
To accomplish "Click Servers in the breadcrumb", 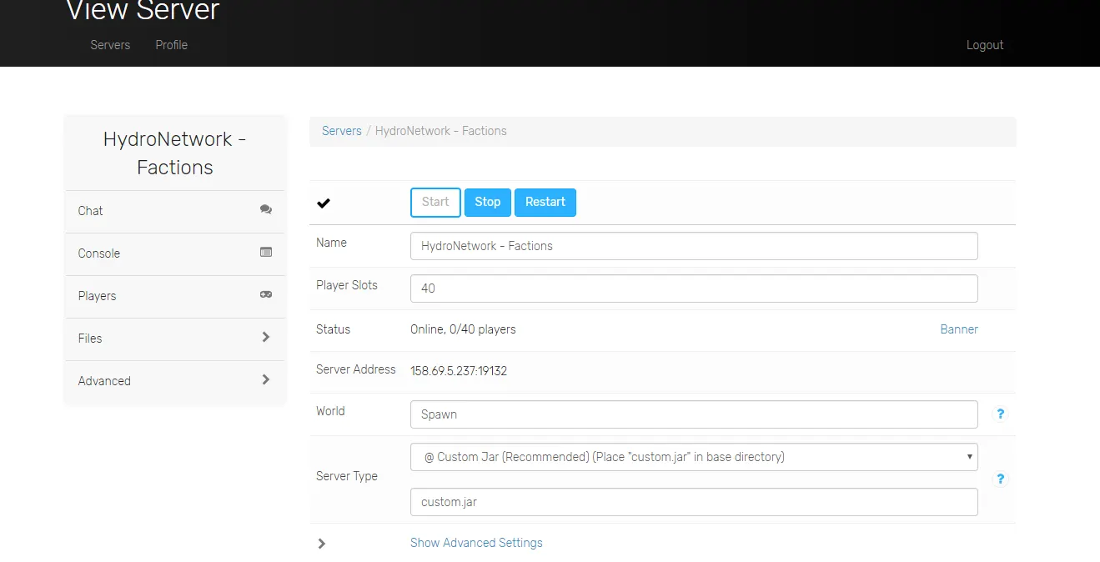I will [342, 131].
